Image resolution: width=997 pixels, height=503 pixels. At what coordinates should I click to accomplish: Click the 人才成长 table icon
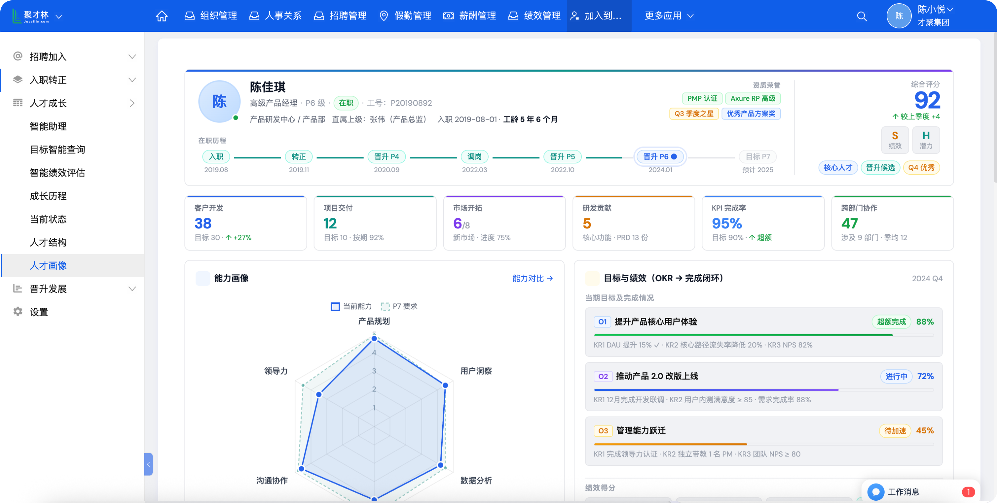tap(18, 103)
